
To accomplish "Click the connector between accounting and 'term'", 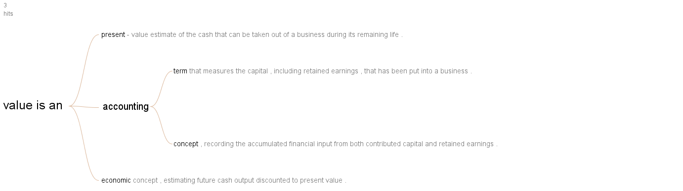I will (x=162, y=89).
